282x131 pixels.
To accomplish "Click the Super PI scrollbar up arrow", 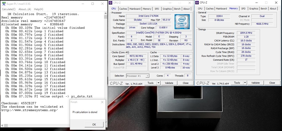I will coord(105,13).
